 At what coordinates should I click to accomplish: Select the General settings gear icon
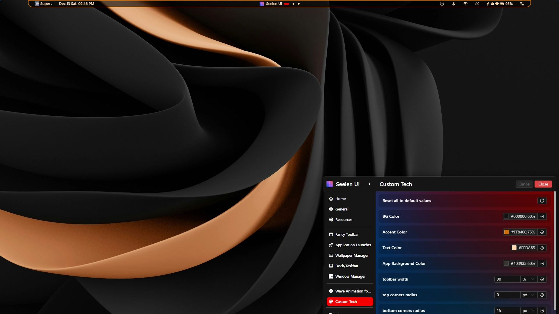[x=331, y=209]
